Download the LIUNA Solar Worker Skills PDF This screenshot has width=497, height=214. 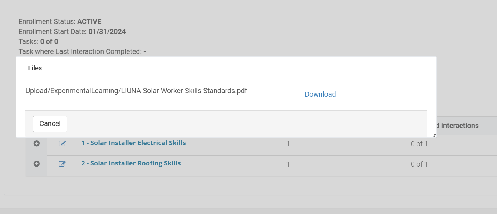pos(320,94)
